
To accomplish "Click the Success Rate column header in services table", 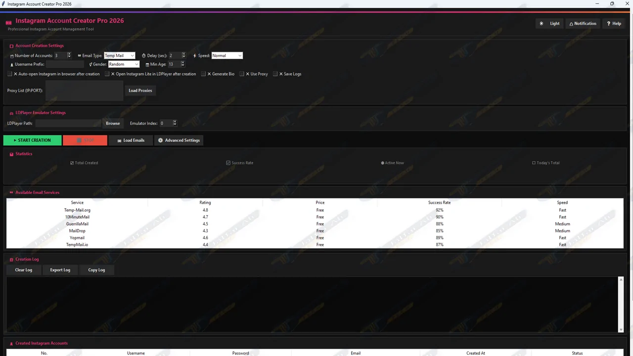I will [x=439, y=203].
